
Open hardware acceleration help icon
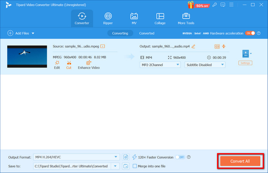[x=259, y=33]
